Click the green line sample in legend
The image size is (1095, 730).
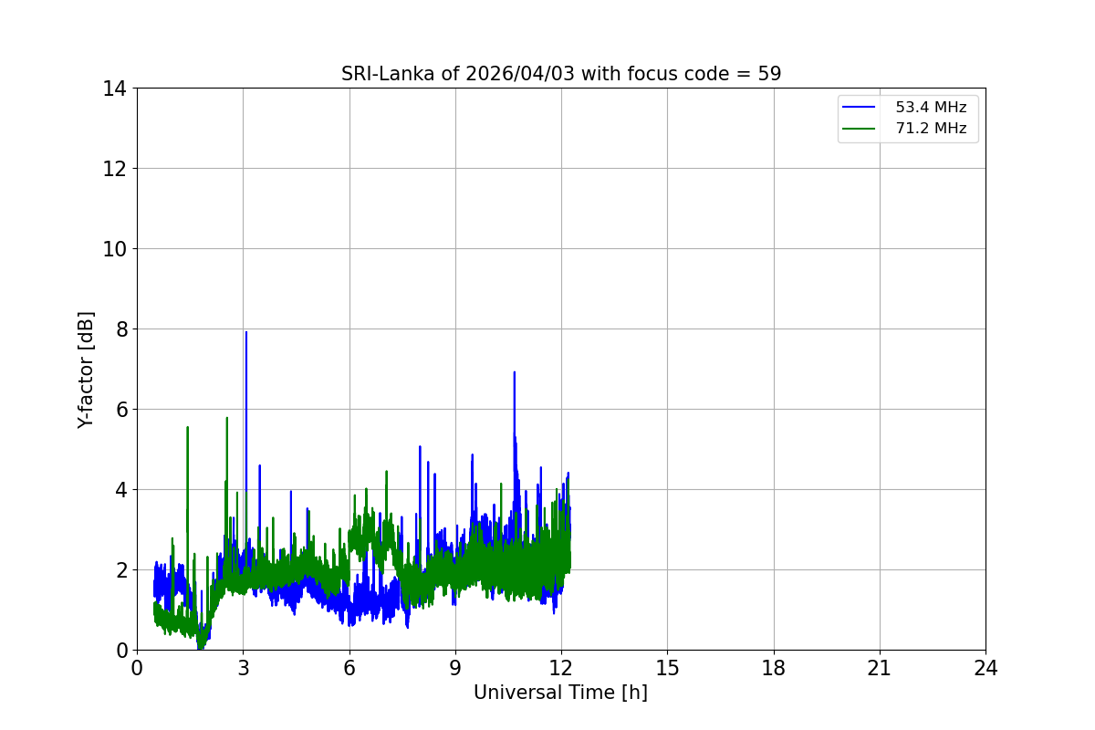tap(859, 129)
